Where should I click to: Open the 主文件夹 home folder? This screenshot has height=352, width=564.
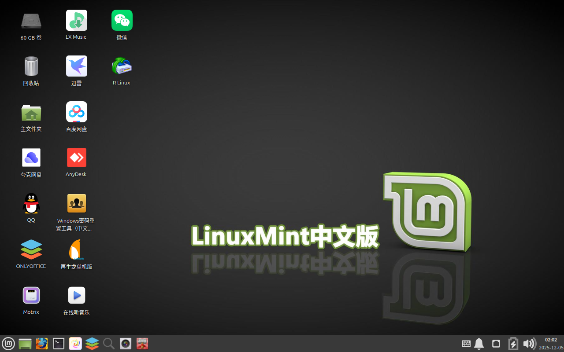(31, 112)
